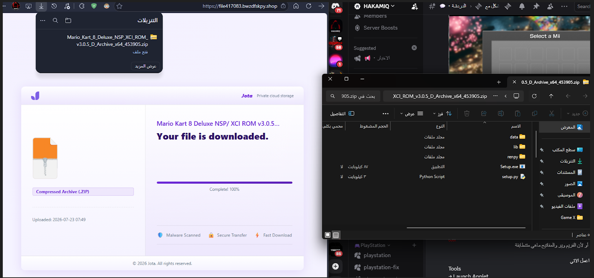
Task: Go up one level in File Explorer
Action: coord(551,96)
